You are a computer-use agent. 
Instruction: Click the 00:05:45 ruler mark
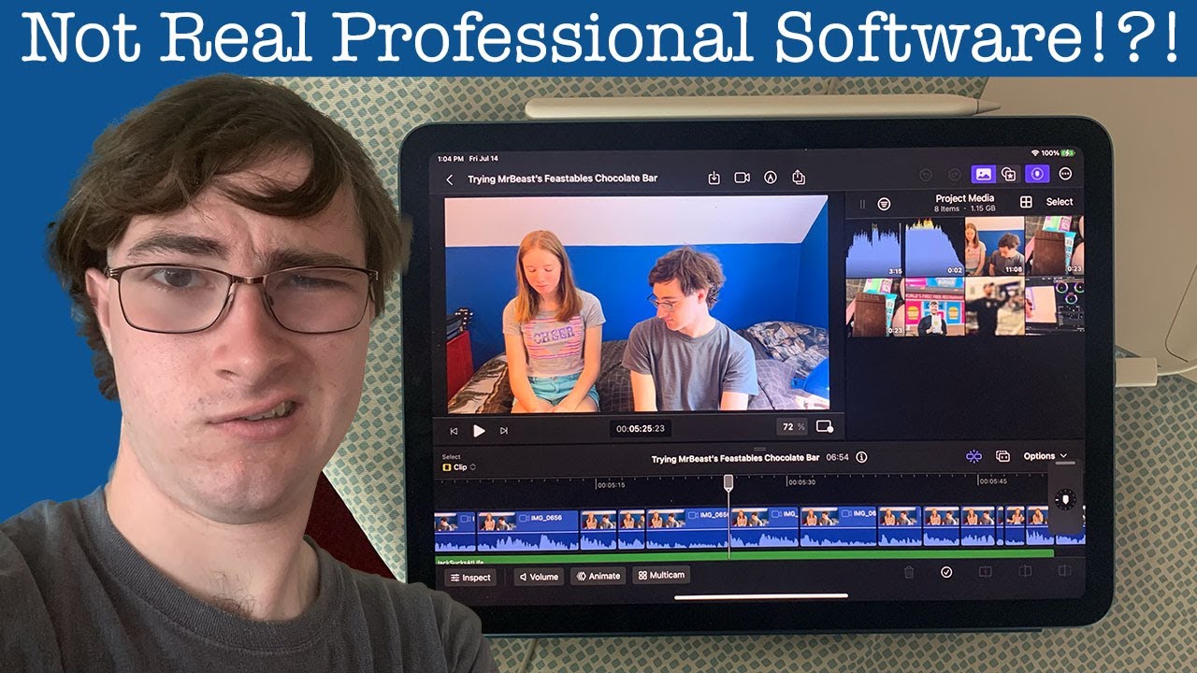pos(992,483)
